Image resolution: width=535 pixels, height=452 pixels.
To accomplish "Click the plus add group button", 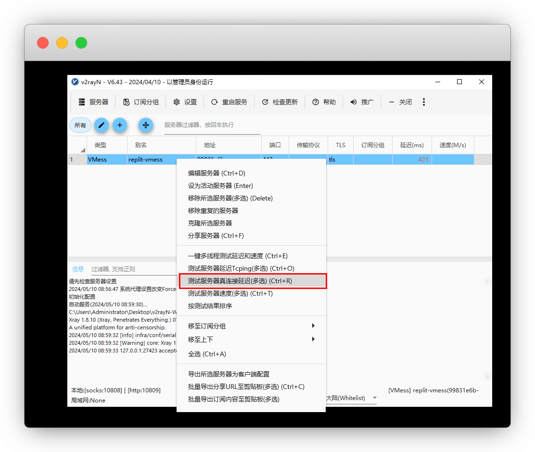I will pos(120,125).
